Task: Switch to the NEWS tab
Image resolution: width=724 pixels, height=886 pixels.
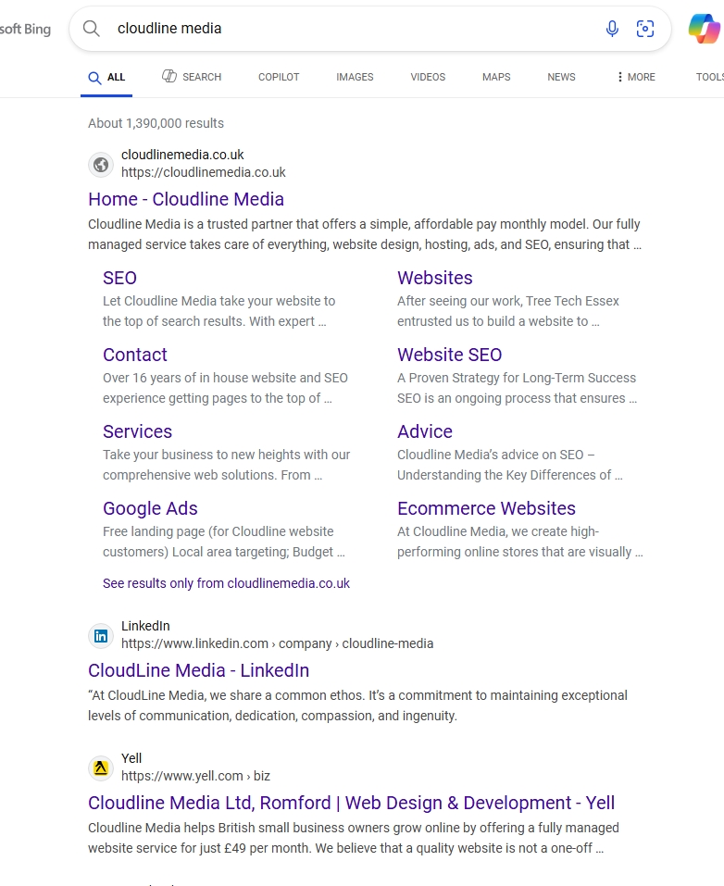Action: (x=561, y=77)
